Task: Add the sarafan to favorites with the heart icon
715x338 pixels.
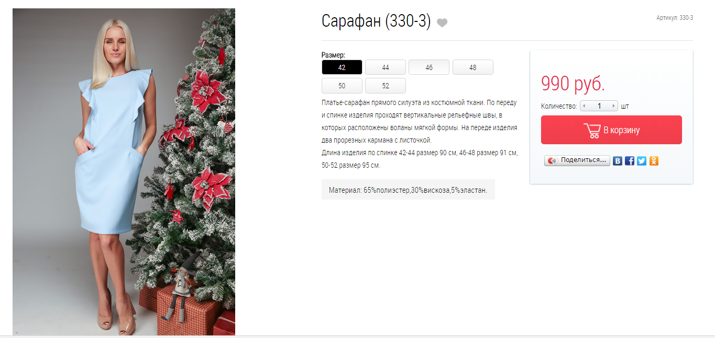Action: pos(442,22)
